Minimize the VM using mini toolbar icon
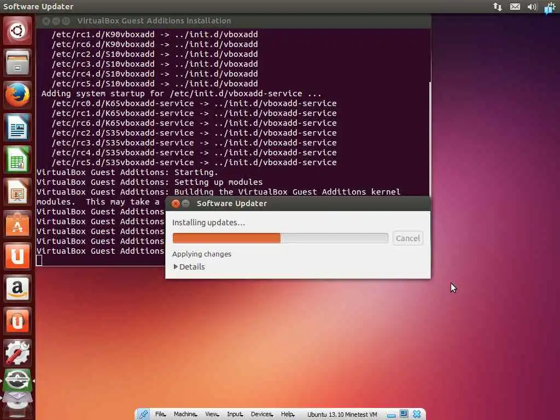560x420 pixels. pos(391,415)
